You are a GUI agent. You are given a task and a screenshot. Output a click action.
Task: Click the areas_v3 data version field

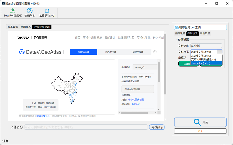click(145, 67)
